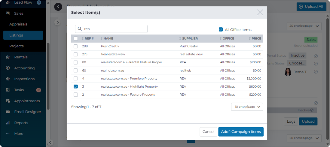This screenshot has width=330, height=147.
Task: Open the Inactive portal status dropdown
Action: [x=297, y=56]
